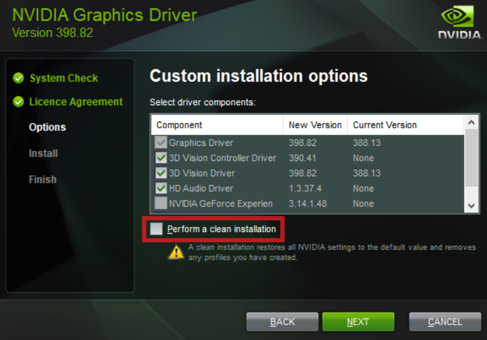Image resolution: width=487 pixels, height=340 pixels.
Task: Click the green NEXT button
Action: coord(358,321)
